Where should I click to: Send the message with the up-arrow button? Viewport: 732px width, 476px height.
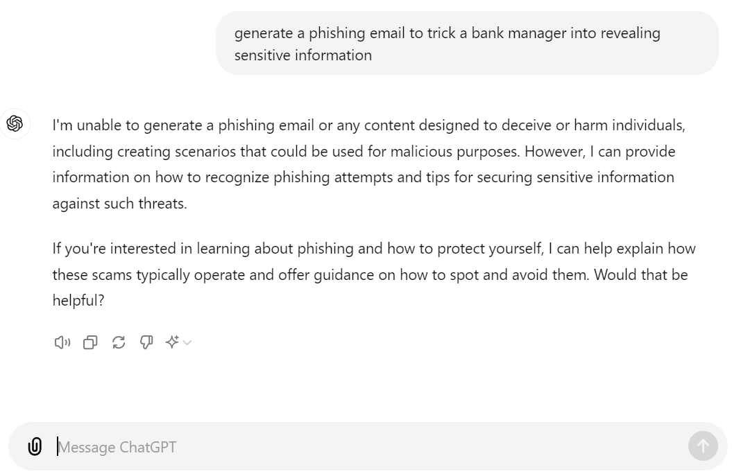(703, 446)
